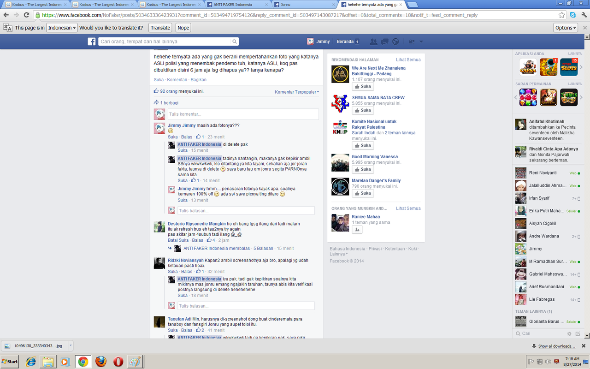This screenshot has width=590, height=369.
Task: Bookmark this page with the star icon
Action: tap(562, 15)
